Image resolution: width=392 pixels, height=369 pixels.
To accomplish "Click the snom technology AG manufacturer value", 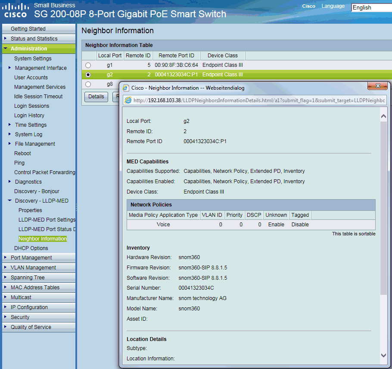I will point(202,298).
